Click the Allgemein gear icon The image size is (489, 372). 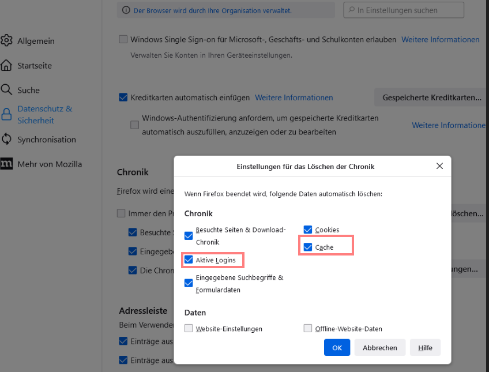tap(7, 41)
